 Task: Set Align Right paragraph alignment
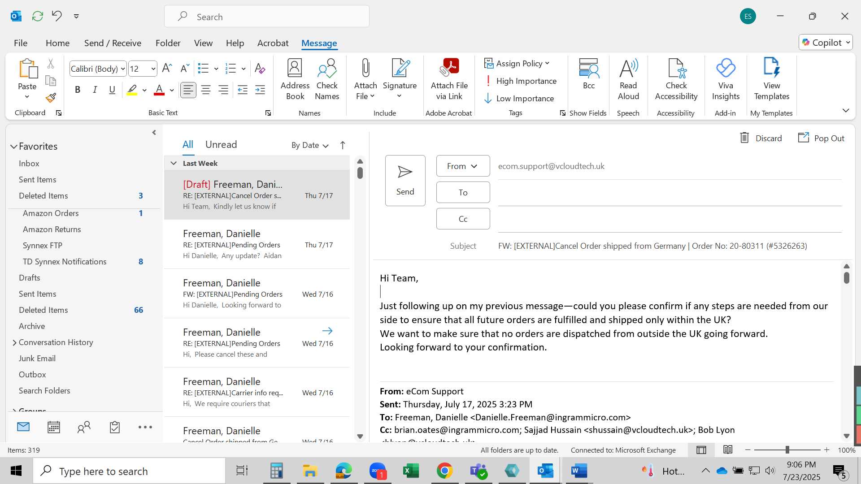223,90
